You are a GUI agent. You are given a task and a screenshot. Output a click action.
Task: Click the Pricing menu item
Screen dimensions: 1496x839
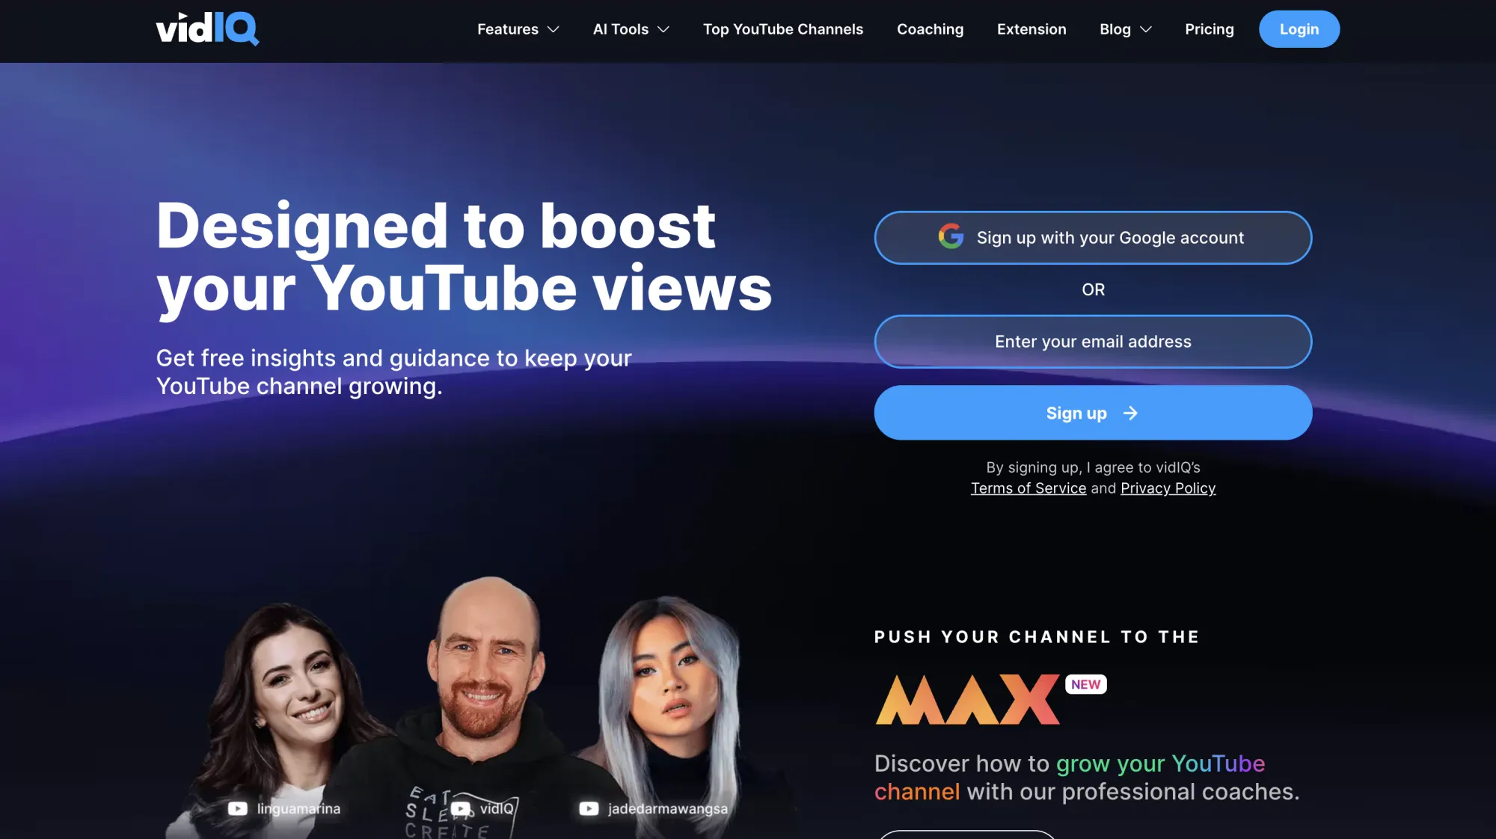(1210, 28)
